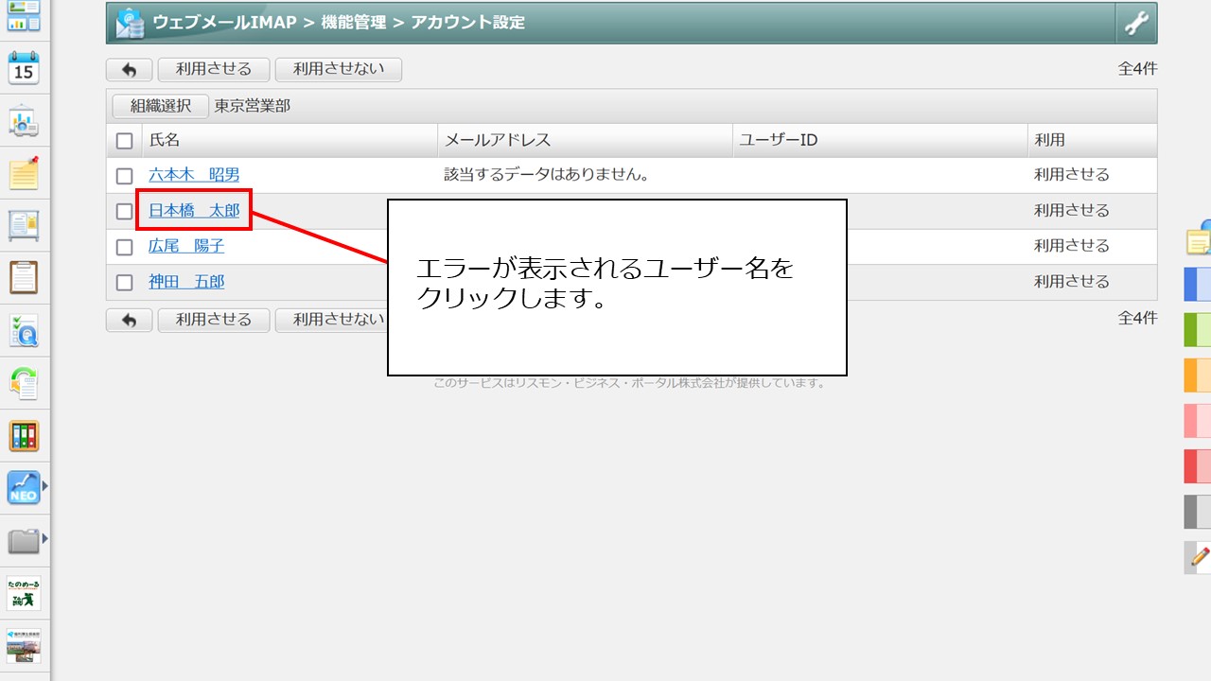Open the calendar icon showing 15
The image size is (1211, 681).
coord(24,68)
